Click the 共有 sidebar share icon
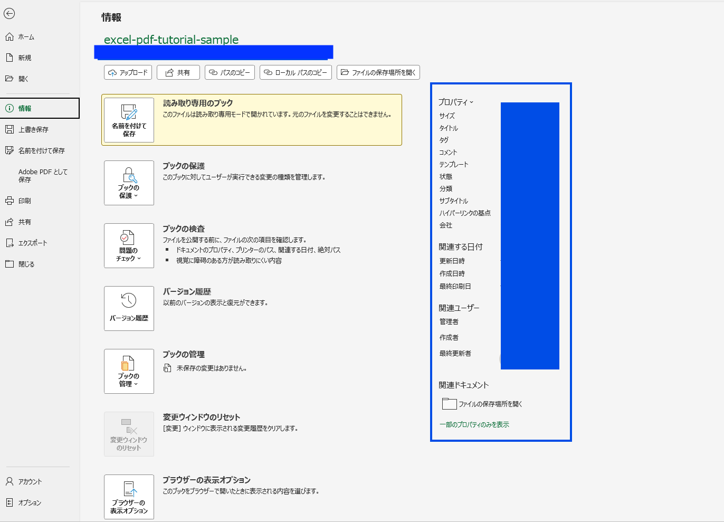This screenshot has width=724, height=522. coord(9,222)
